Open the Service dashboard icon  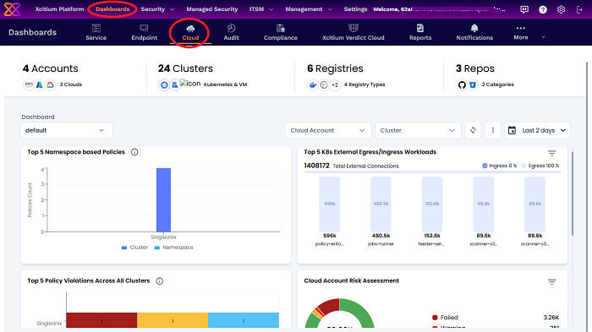[96, 28]
